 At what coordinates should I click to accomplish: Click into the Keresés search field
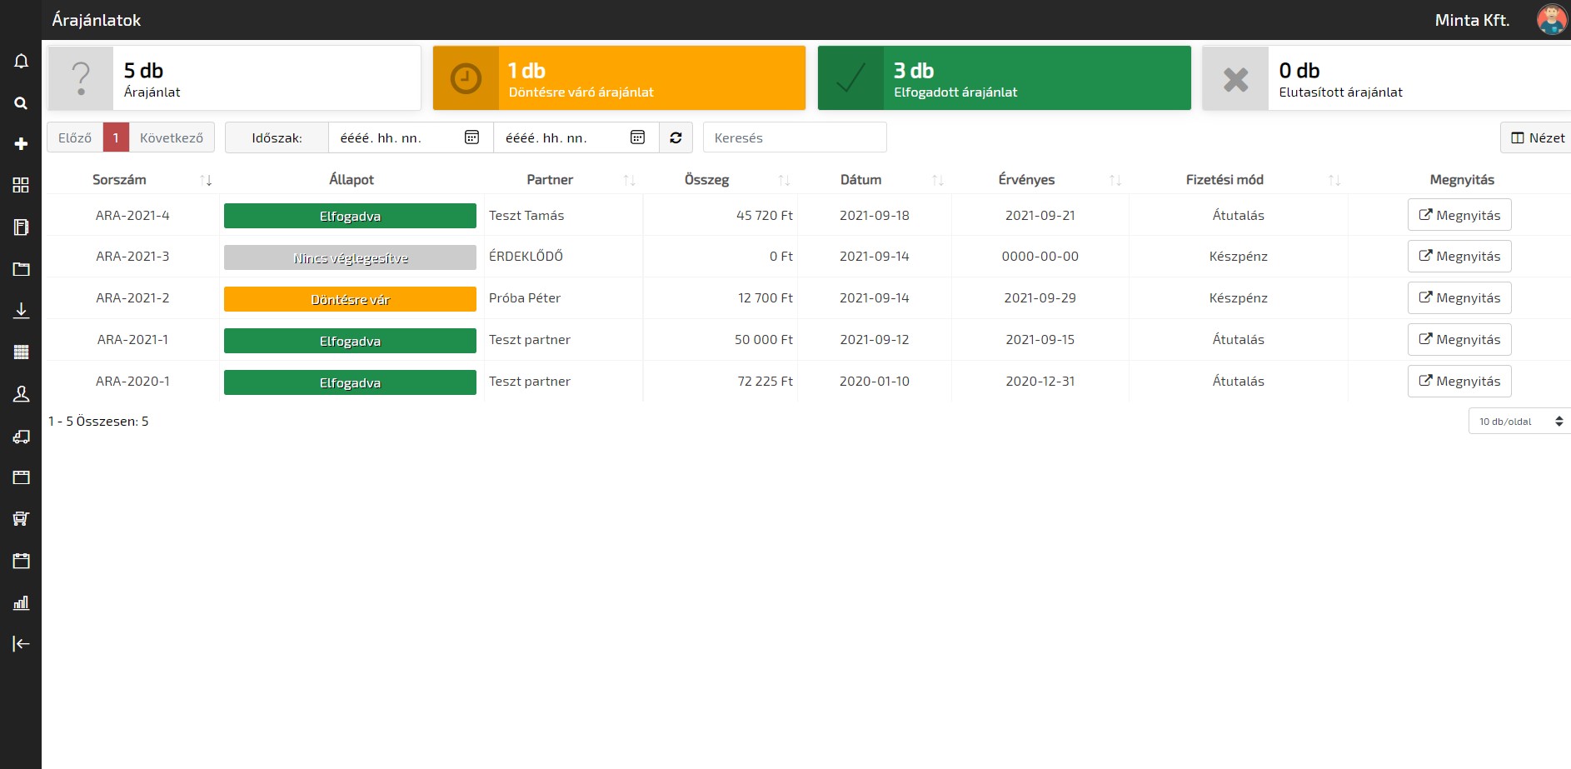(x=794, y=137)
